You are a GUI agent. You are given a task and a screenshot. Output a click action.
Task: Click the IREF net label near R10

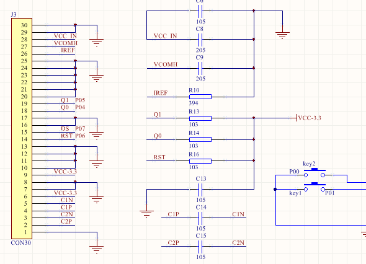coord(161,93)
